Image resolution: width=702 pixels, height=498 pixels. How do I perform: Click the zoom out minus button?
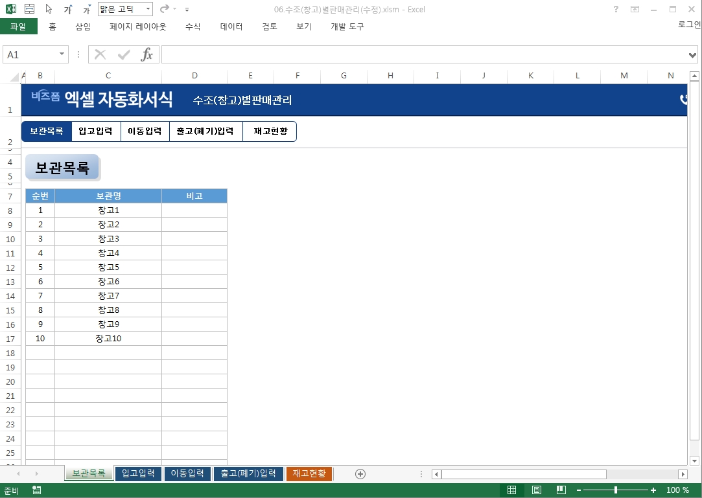tap(578, 490)
